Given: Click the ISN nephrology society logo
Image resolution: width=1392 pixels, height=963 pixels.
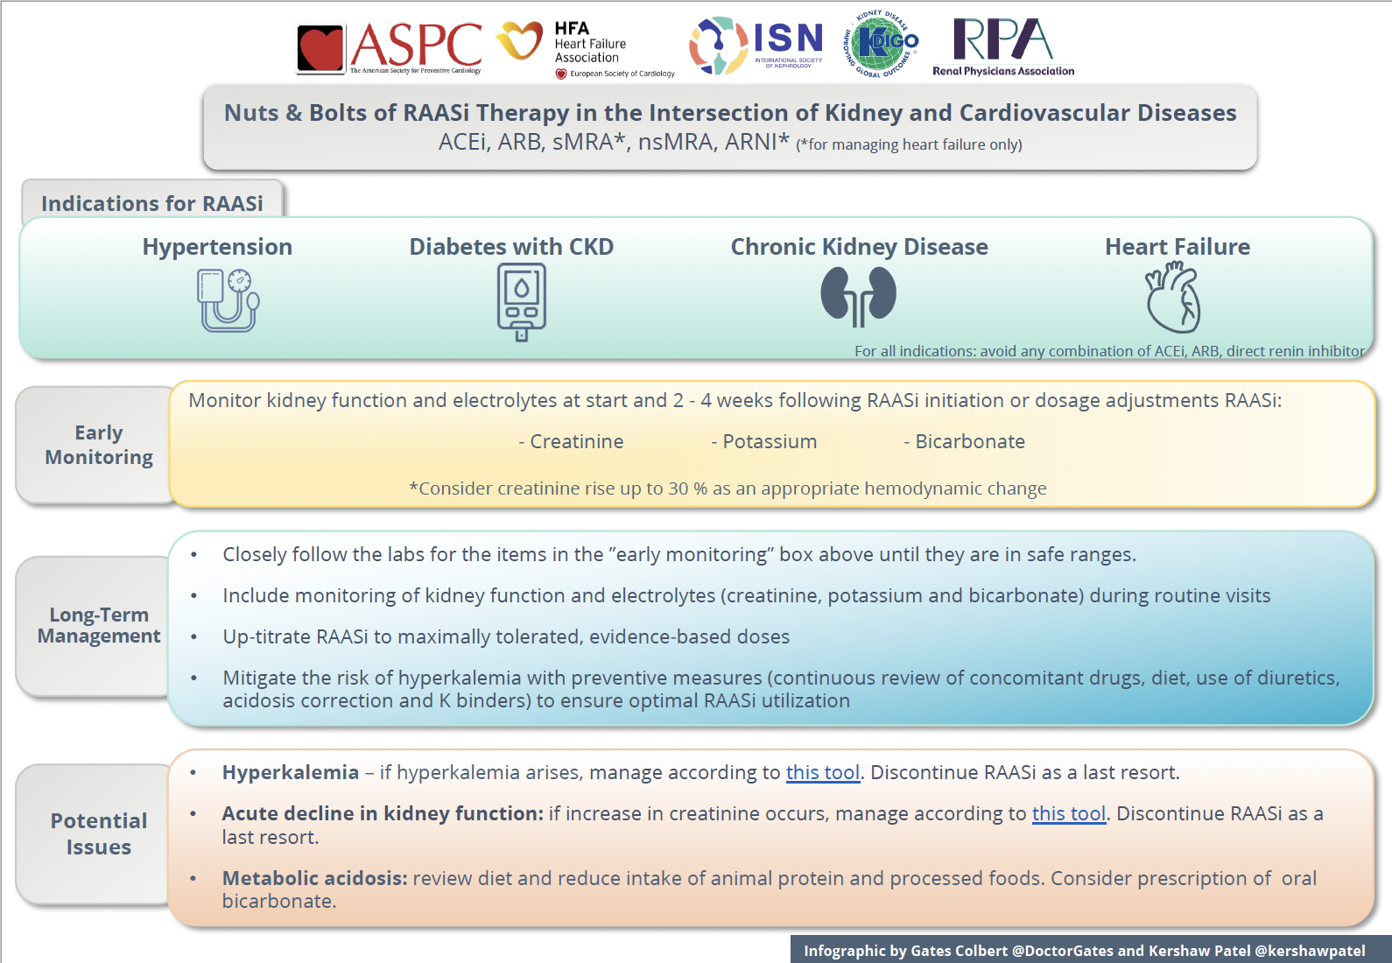Looking at the screenshot, I should click(756, 45).
